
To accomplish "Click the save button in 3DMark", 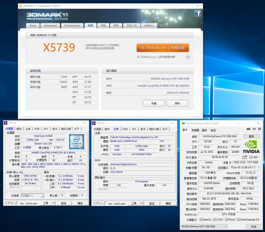I will [177, 103].
